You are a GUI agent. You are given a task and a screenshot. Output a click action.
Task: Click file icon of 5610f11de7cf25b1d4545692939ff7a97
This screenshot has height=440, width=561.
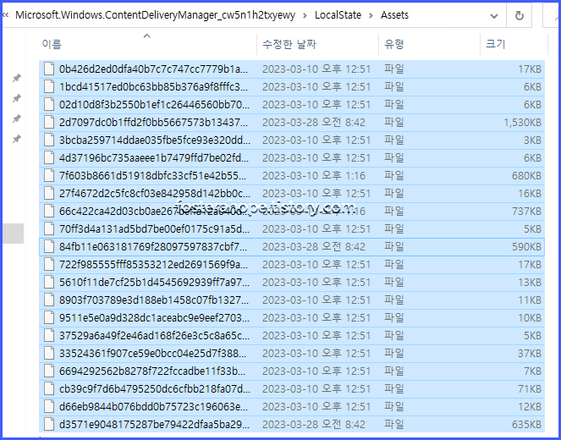tap(49, 283)
